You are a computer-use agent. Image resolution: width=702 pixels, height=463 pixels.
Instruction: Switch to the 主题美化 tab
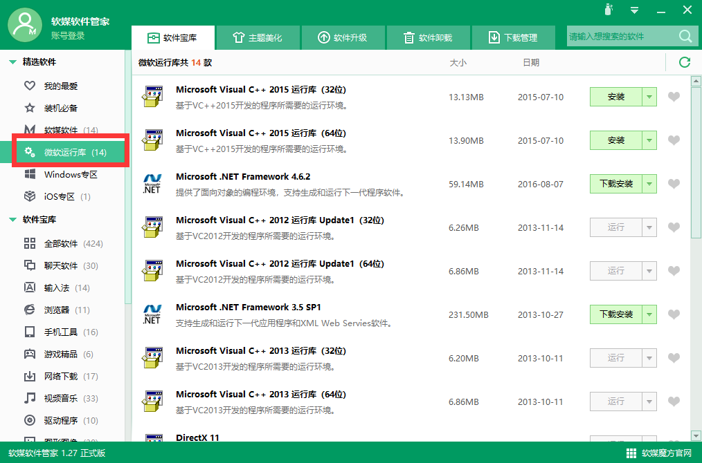(x=258, y=37)
